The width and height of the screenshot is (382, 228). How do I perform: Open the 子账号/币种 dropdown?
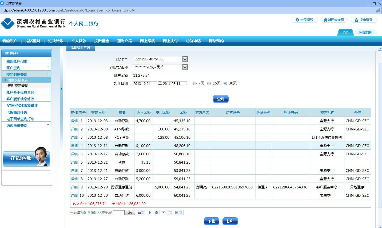click(x=185, y=67)
